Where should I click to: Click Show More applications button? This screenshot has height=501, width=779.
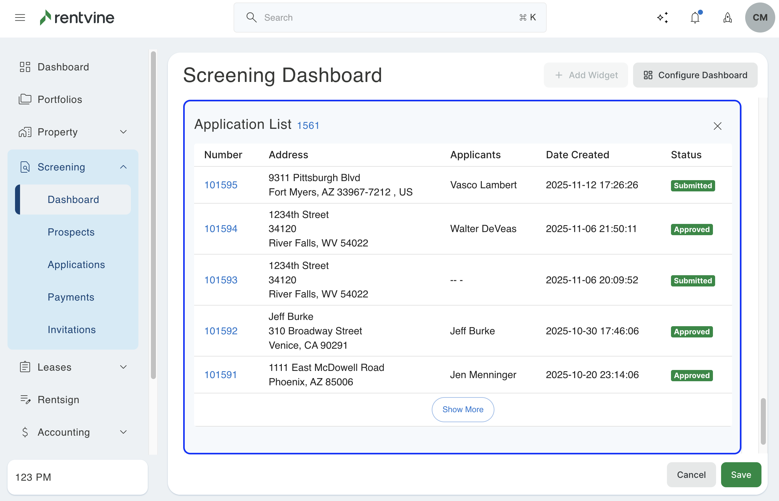point(462,410)
